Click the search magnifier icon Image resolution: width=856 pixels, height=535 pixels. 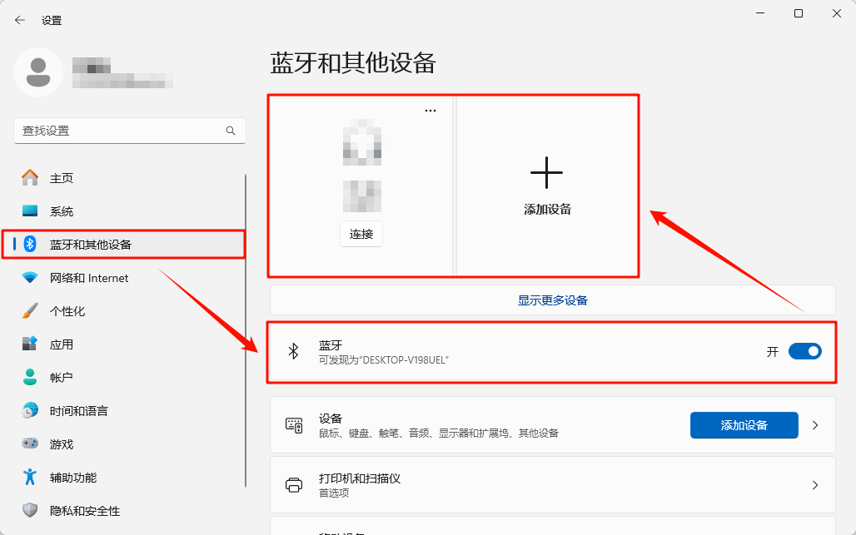point(231,131)
